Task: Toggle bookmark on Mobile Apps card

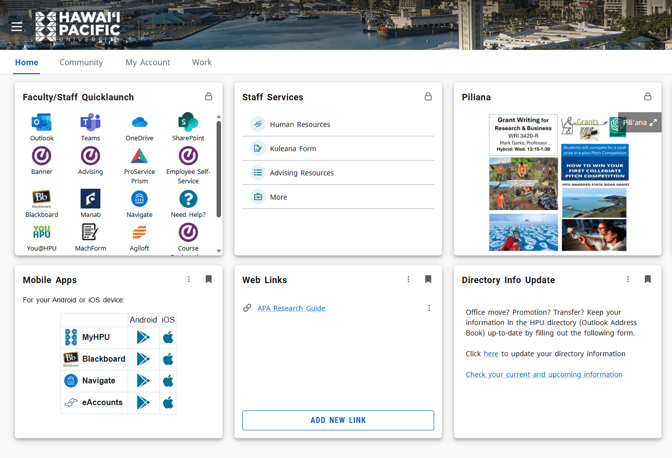Action: [x=209, y=279]
